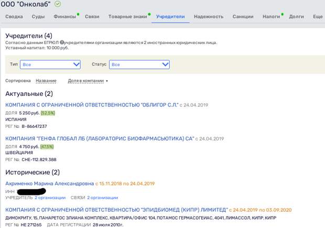Open founder "ОБЛИГОР С.Л." company link
Image resolution: width=325 pixels, height=228 pixels.
pyautogui.click(x=92, y=105)
